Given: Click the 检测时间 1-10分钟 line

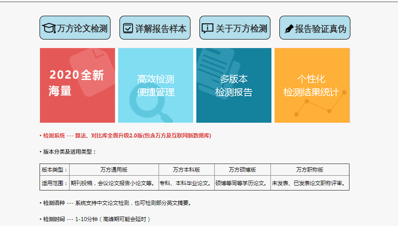Looking at the screenshot, I should (95, 219).
